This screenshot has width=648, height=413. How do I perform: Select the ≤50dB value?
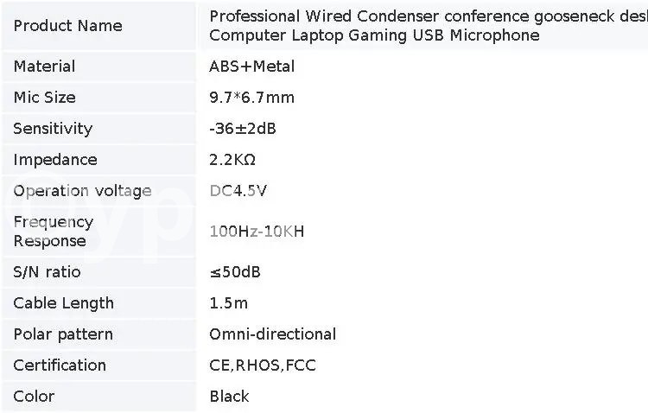coord(235,272)
